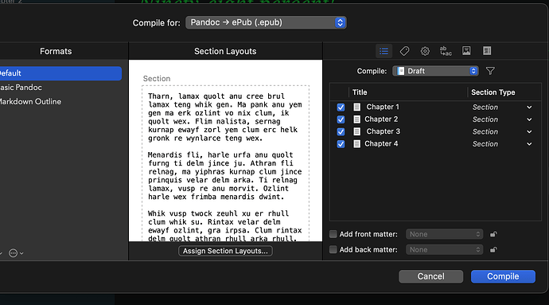This screenshot has height=305, width=549.
Task: Click the Chapter 4 title text
Action: [x=381, y=143]
